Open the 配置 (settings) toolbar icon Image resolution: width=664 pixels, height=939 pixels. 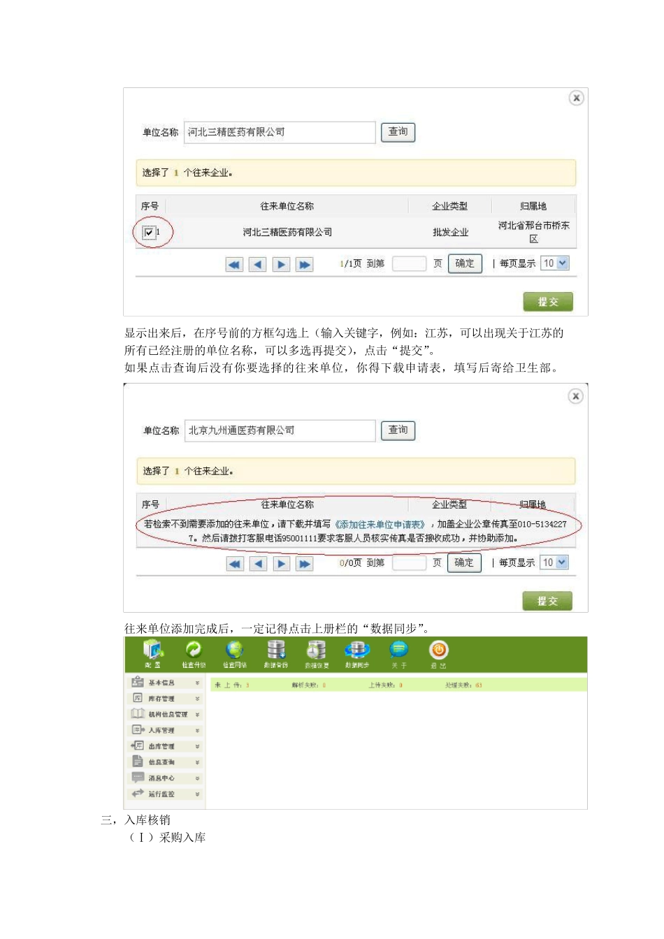coord(153,650)
